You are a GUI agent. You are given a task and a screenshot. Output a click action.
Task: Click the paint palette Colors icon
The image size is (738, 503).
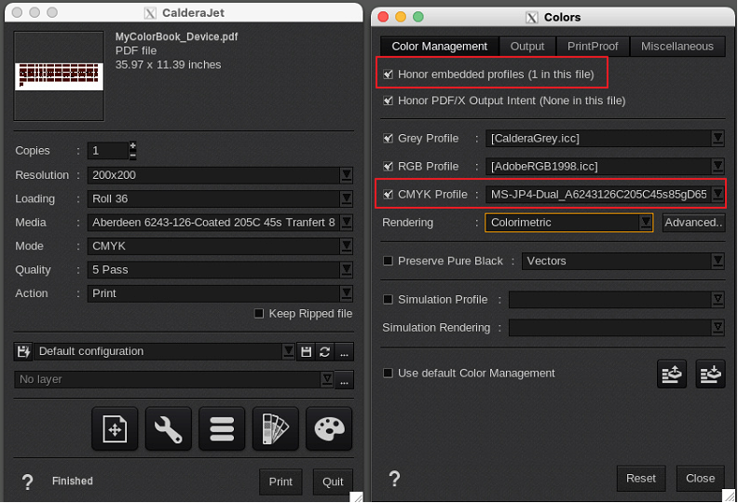tap(329, 429)
